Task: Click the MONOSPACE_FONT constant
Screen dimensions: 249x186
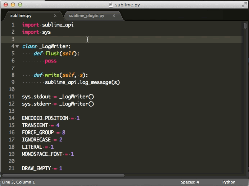Action: point(42,154)
